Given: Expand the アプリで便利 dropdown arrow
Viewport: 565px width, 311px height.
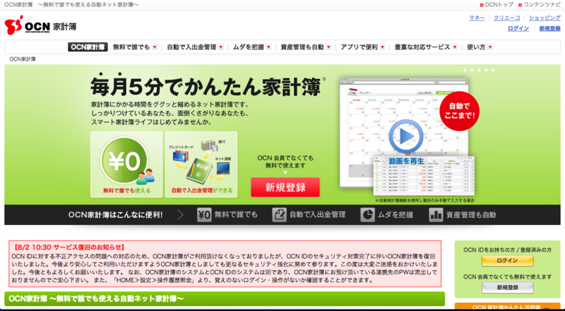Looking at the screenshot, I should pos(382,47).
